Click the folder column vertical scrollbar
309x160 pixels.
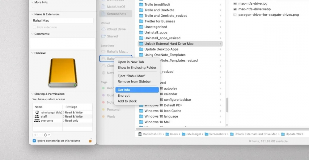(x=227, y=105)
